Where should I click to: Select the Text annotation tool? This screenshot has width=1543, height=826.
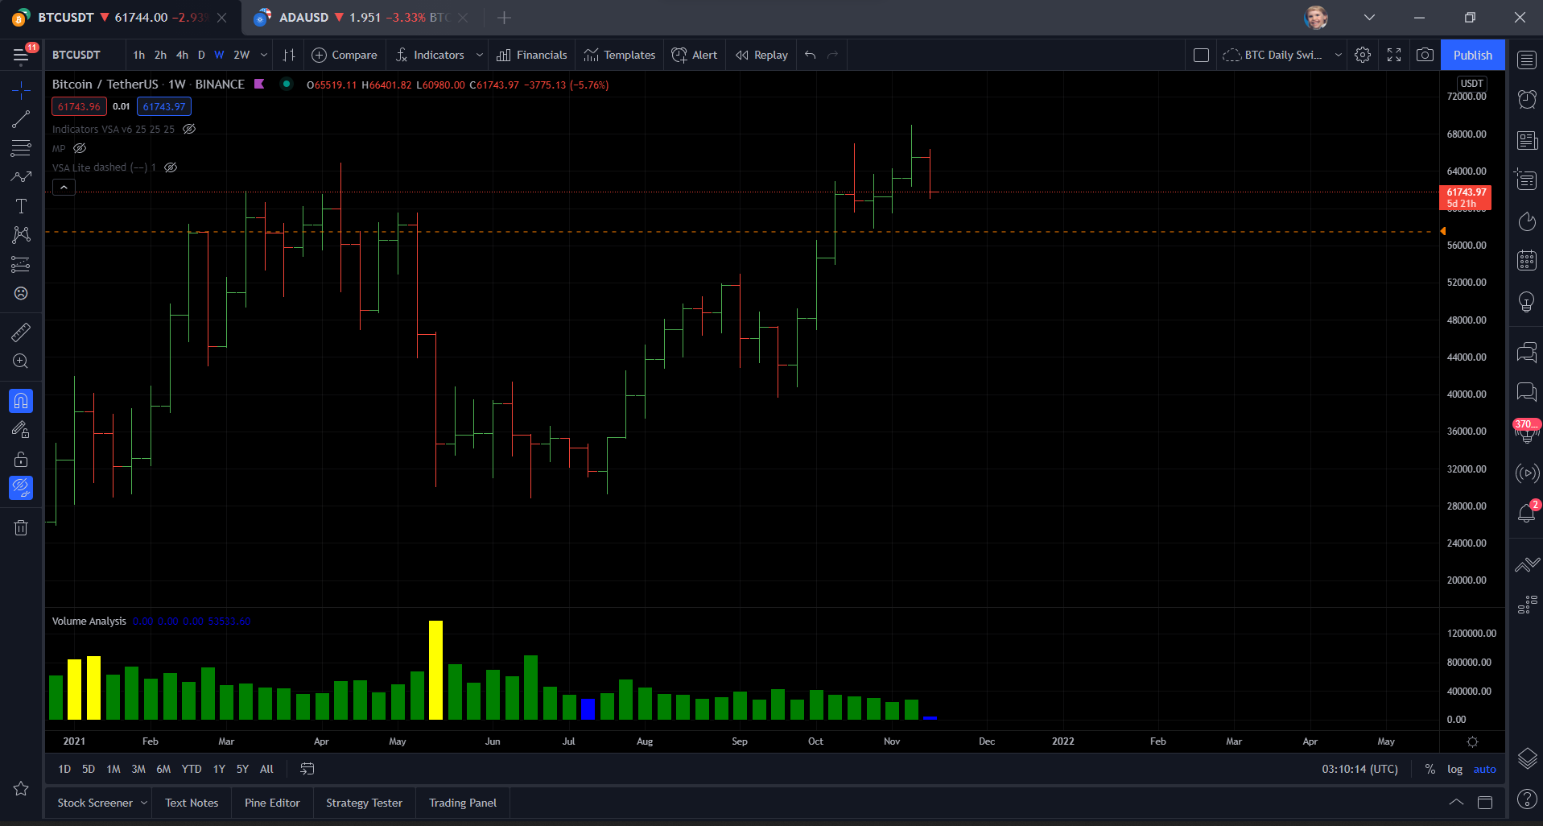[21, 206]
